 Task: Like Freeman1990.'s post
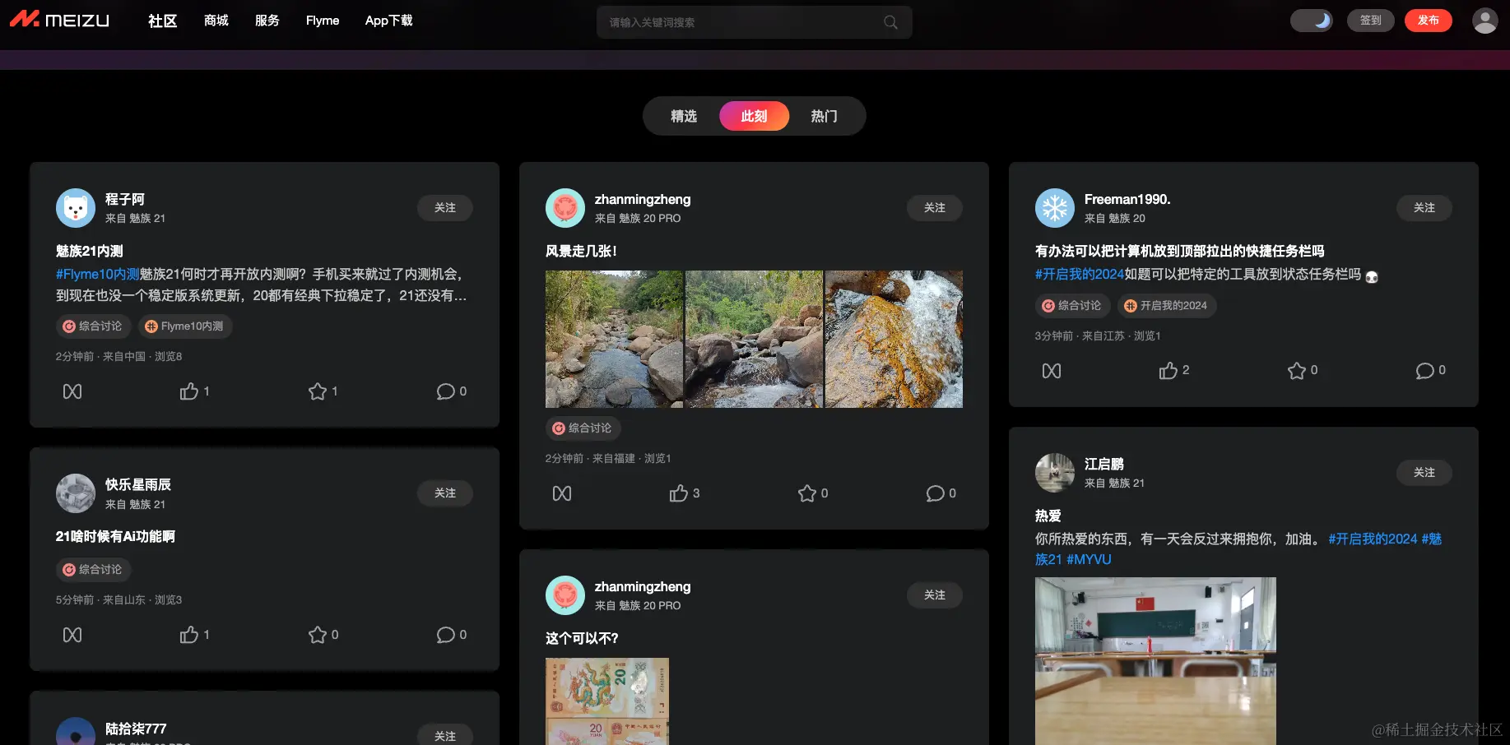coord(1173,371)
